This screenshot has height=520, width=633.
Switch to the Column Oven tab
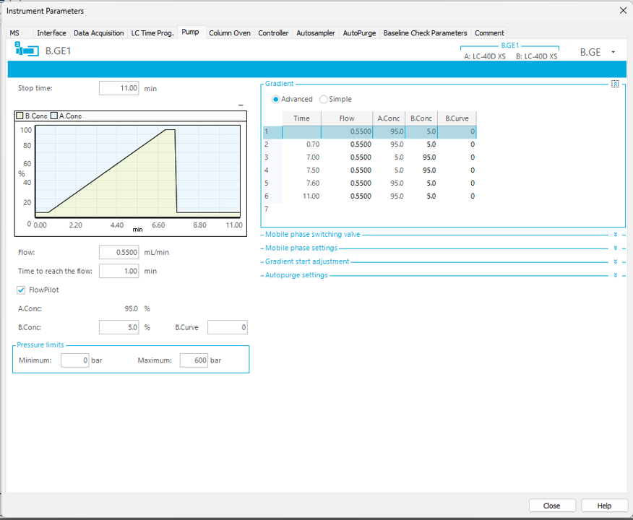point(230,33)
